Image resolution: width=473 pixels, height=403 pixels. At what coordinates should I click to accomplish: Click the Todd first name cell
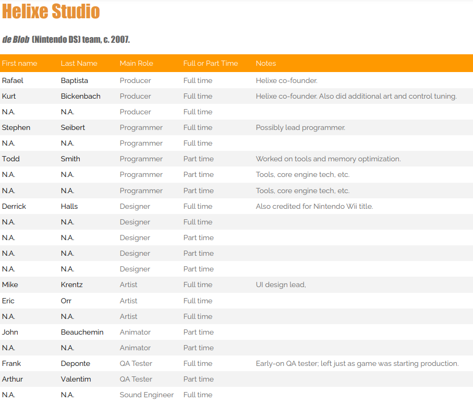10,159
